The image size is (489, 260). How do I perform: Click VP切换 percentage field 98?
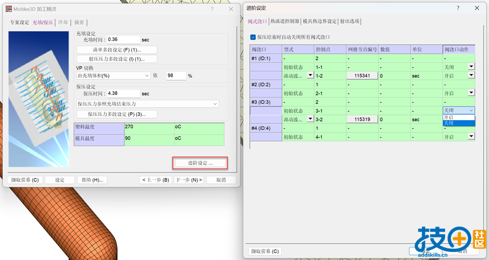click(x=176, y=76)
